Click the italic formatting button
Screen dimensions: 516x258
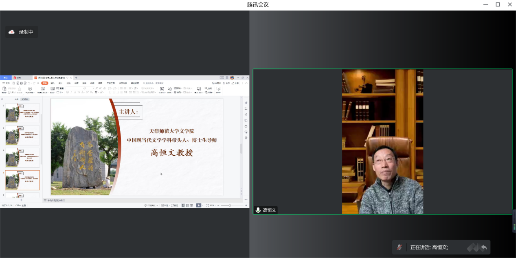[70, 93]
